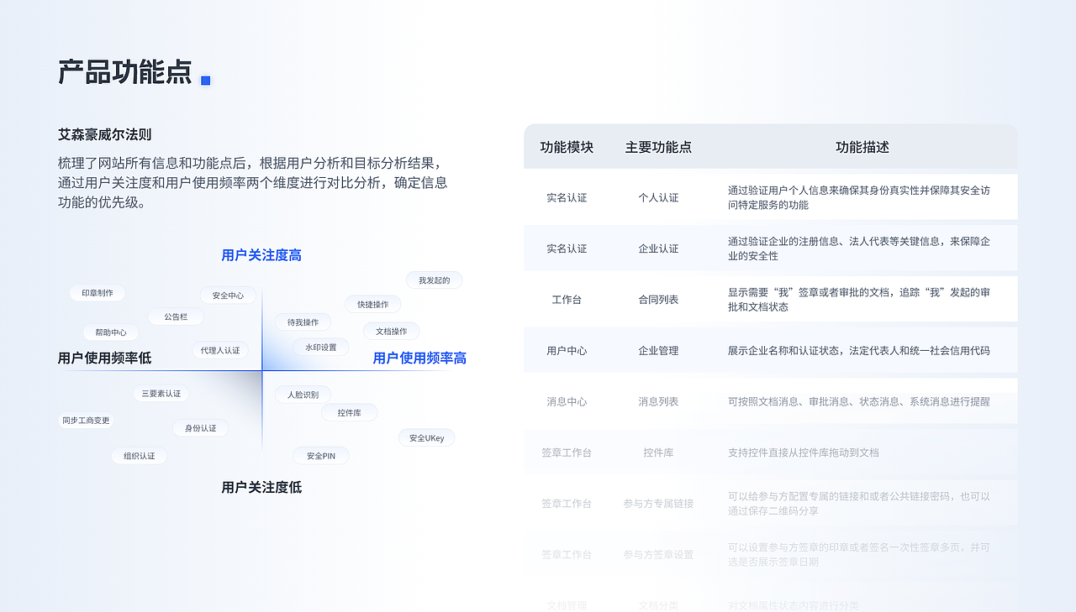Click the 控件库 tag in the lower quadrant
This screenshot has height=612, width=1076.
click(349, 412)
